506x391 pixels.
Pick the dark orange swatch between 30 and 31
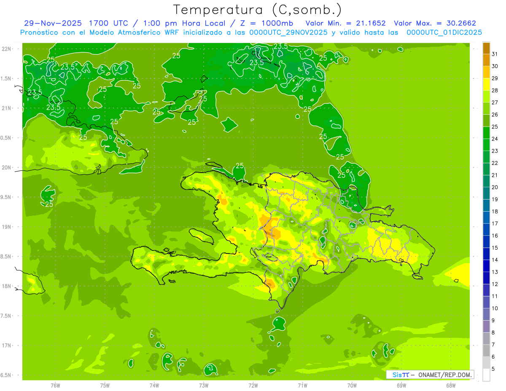[486, 60]
